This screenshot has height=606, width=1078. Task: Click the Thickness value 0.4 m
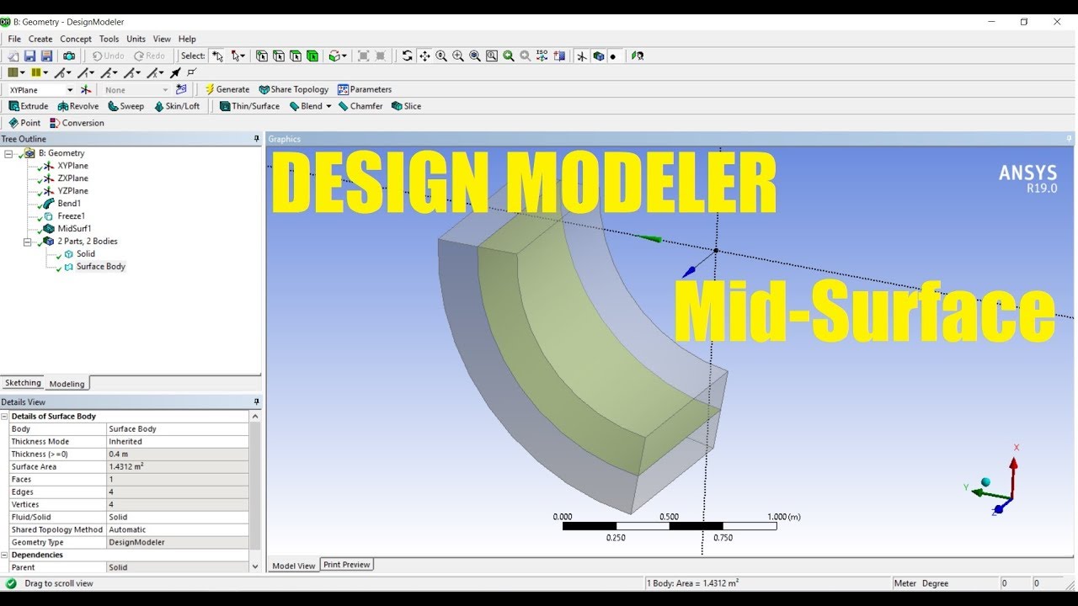[177, 454]
